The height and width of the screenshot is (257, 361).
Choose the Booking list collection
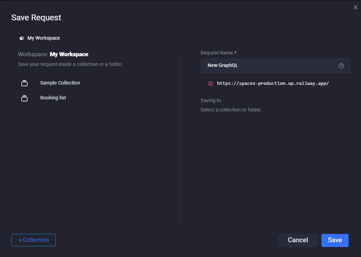coord(53,98)
